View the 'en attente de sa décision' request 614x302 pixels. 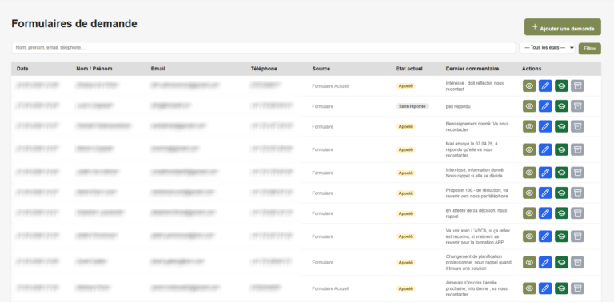(x=529, y=213)
